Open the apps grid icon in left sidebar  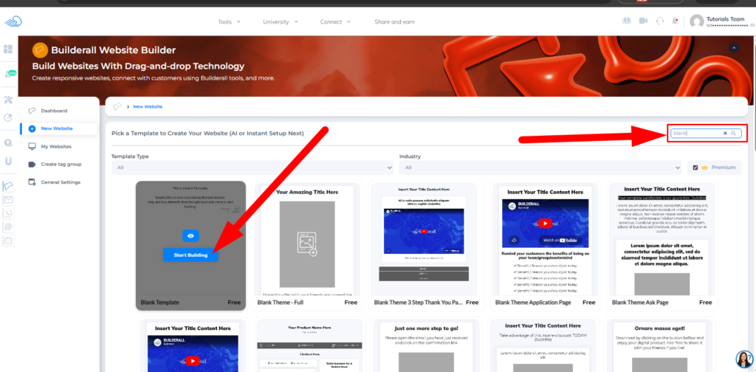[x=9, y=49]
